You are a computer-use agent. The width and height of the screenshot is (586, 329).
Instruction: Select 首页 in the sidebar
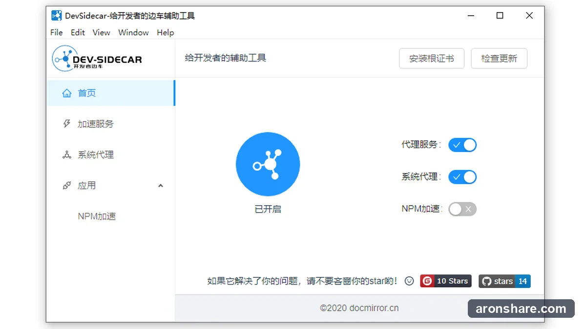coord(110,93)
